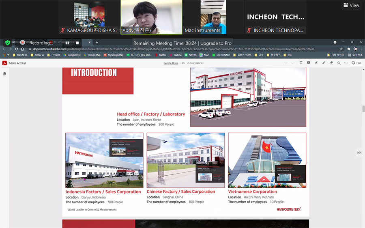Open the Apps shortcut in bookmarks bar

tap(6, 55)
